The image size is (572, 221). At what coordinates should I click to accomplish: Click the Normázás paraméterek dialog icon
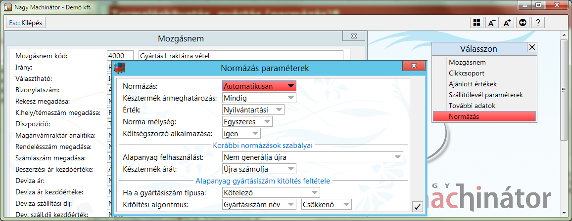[120, 68]
